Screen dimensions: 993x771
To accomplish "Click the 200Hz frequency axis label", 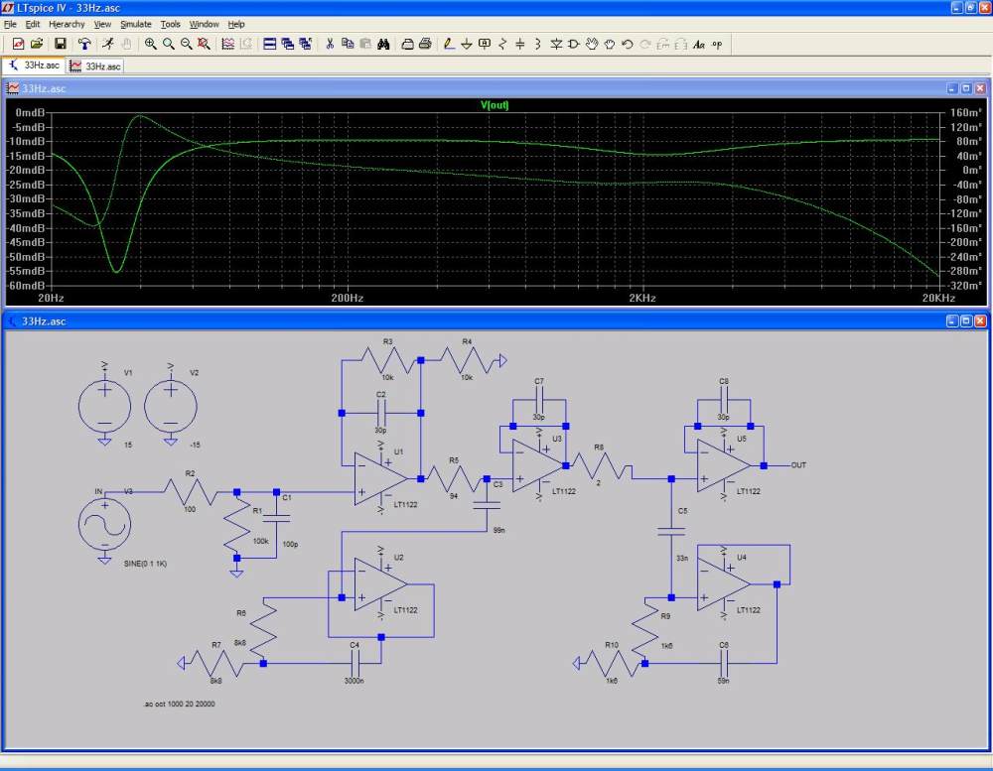I will [348, 298].
